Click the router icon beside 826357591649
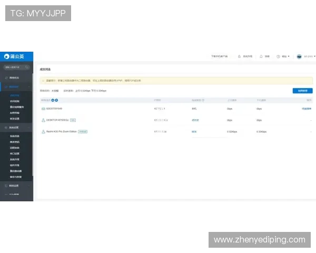316x253 pixels. pyautogui.click(x=43, y=109)
